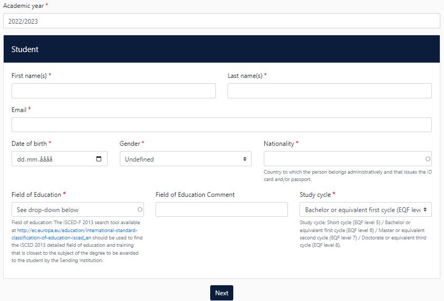Open the Study cycle dropdown
This screenshot has height=301, width=444.
click(x=366, y=209)
